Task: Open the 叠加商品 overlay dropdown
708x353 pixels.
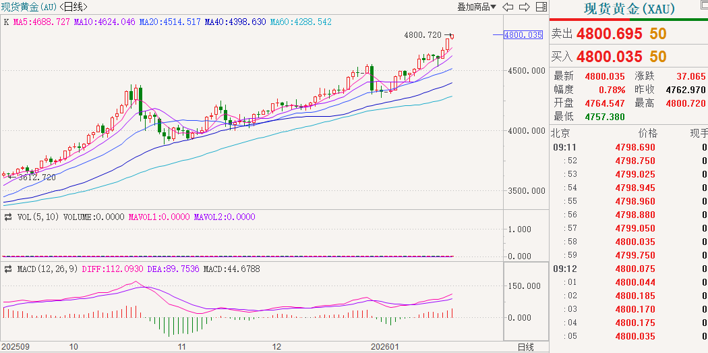Action: 477,7
